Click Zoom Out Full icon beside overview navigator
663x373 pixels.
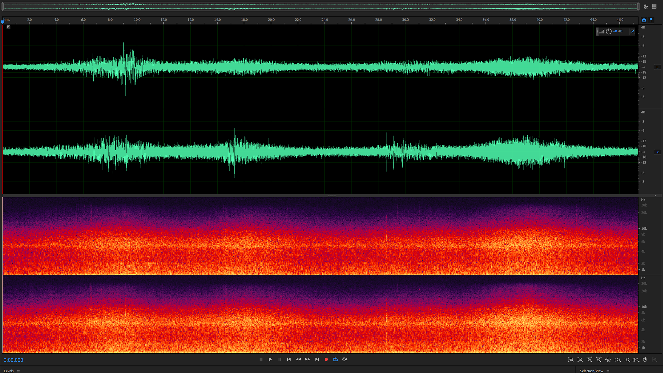tap(645, 7)
